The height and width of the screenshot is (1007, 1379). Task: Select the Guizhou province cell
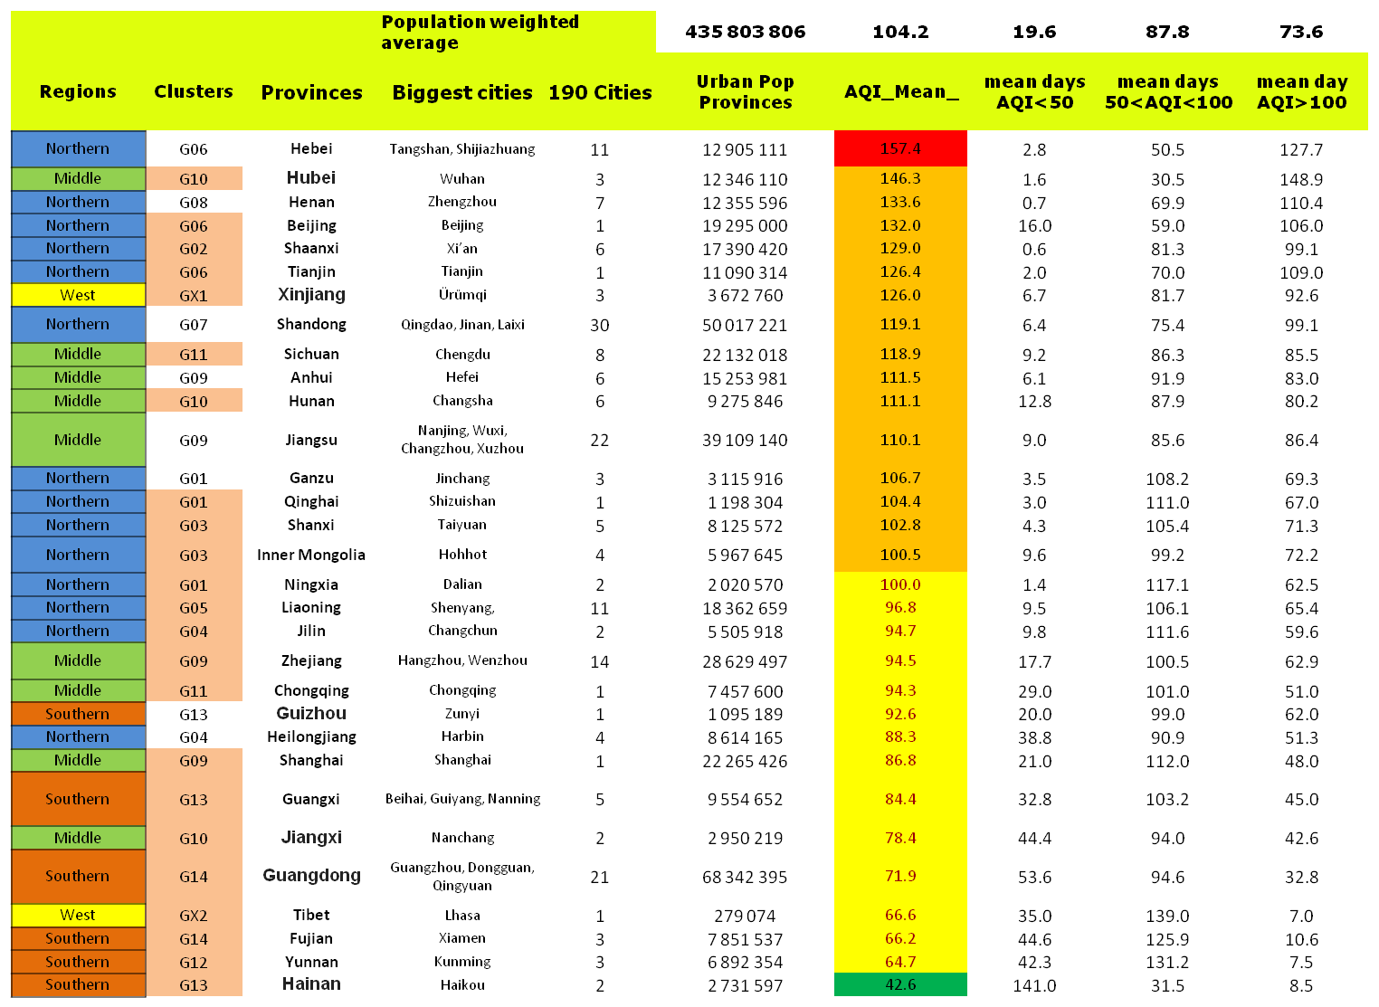tap(311, 713)
